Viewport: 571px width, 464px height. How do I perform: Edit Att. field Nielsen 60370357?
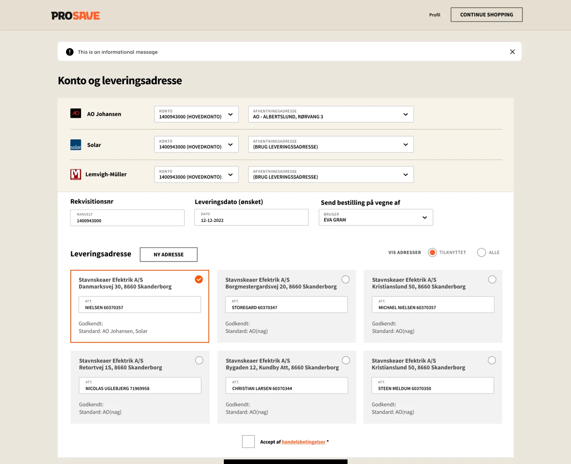pos(140,304)
